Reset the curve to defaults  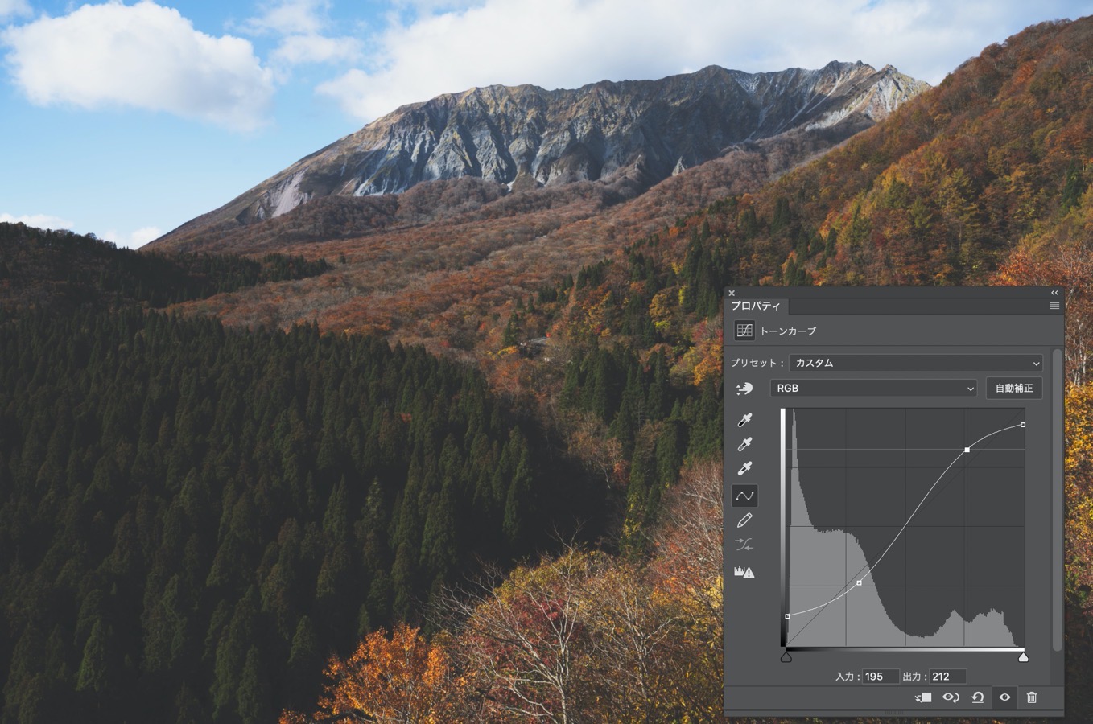click(978, 697)
